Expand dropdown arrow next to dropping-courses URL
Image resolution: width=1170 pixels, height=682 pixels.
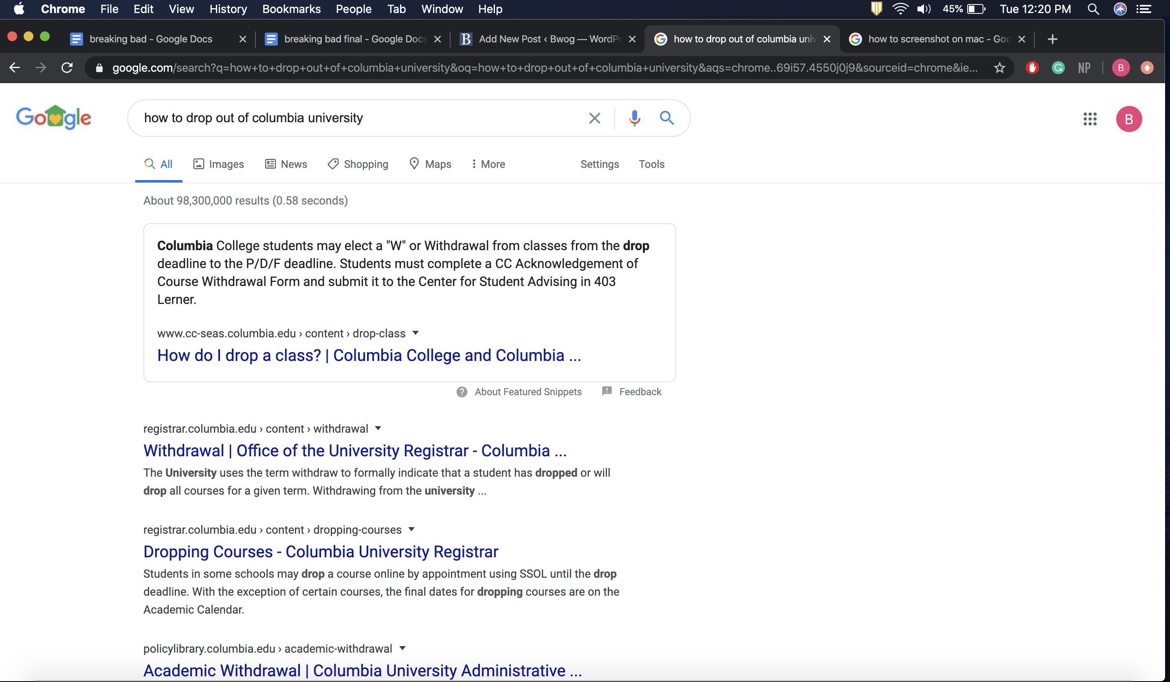tap(411, 529)
